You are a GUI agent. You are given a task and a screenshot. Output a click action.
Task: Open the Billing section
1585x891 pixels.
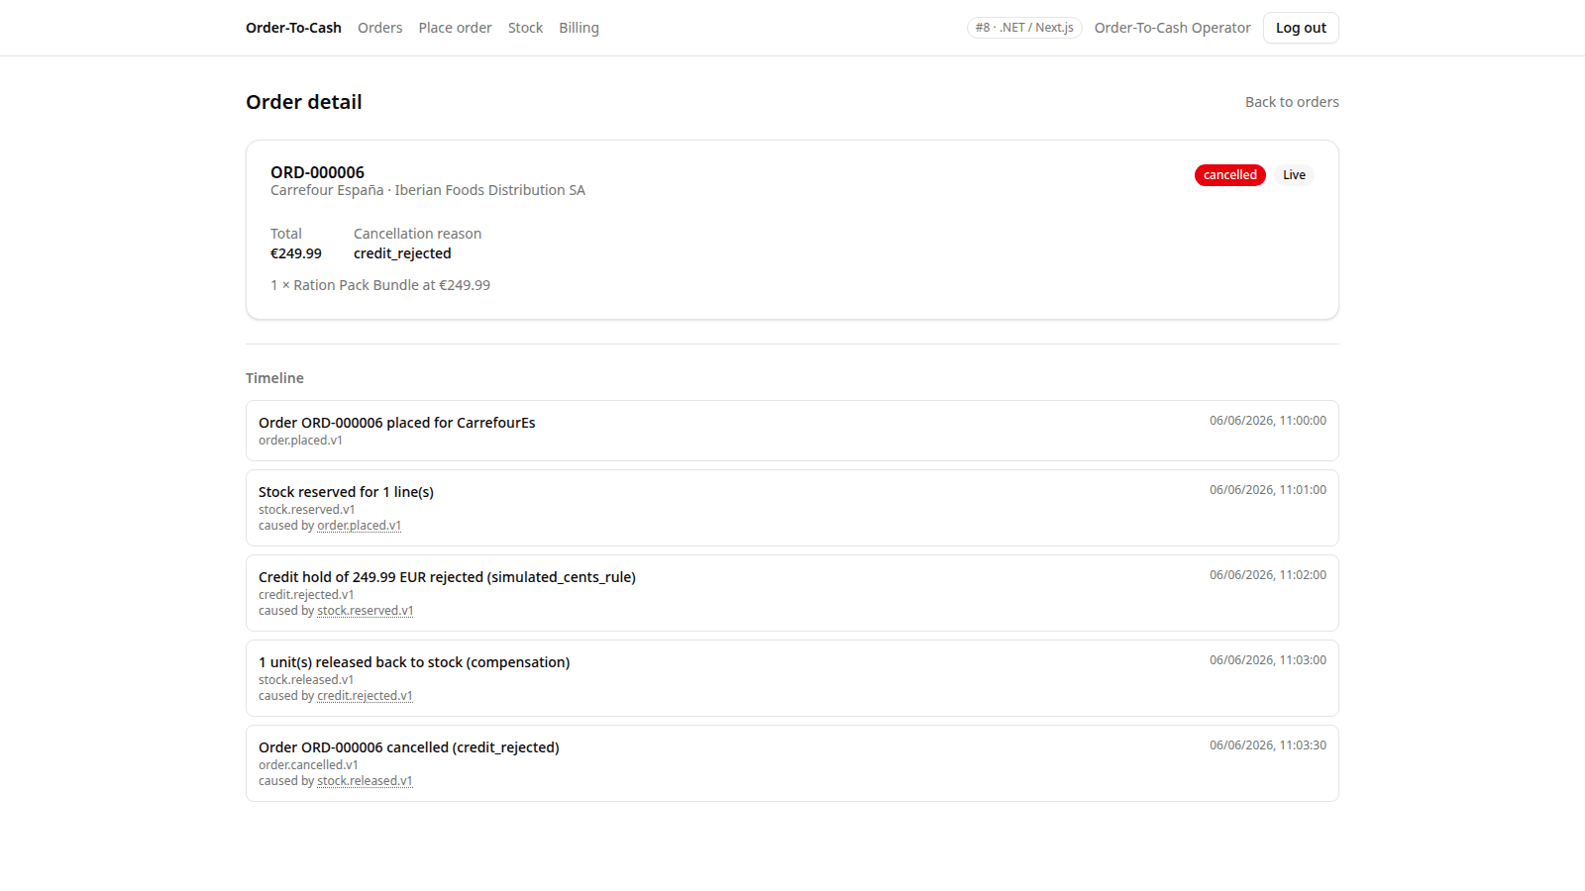(x=579, y=28)
